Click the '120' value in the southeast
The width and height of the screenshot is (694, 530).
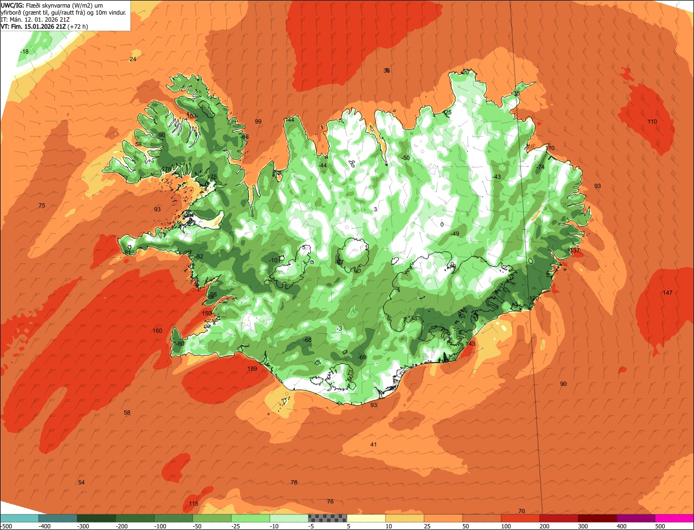[x=534, y=299]
